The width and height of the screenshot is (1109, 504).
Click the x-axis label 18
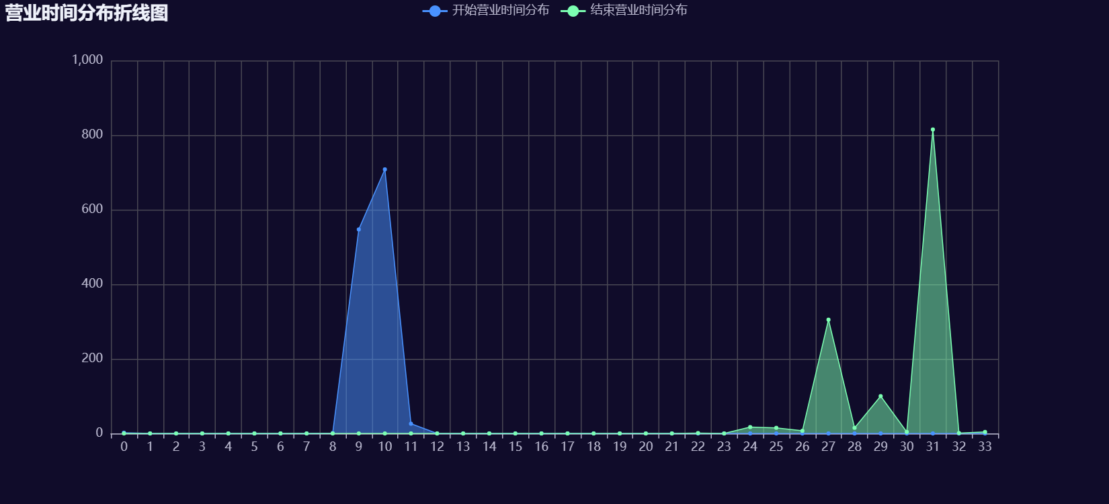pyautogui.click(x=593, y=447)
